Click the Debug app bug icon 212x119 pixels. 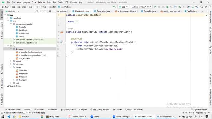167,7
